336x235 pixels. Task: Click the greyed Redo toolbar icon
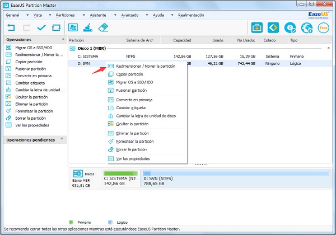click(x=26, y=27)
